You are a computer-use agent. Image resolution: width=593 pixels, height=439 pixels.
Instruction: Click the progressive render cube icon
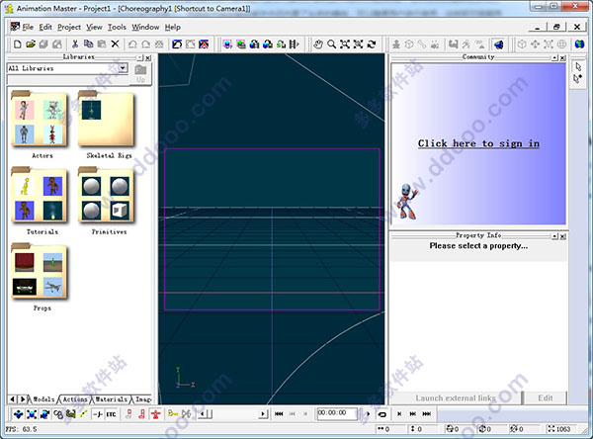tap(227, 44)
